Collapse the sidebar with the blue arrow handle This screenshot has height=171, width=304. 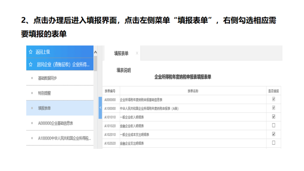[x=100, y=107]
